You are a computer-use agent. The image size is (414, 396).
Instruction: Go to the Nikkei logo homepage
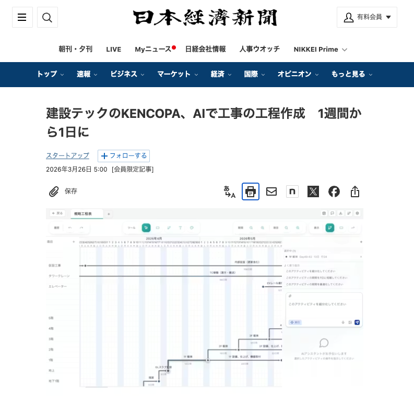(x=205, y=17)
